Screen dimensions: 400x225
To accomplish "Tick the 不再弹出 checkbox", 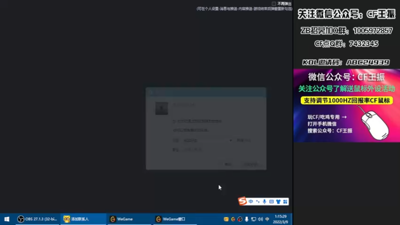I will click(273, 3).
